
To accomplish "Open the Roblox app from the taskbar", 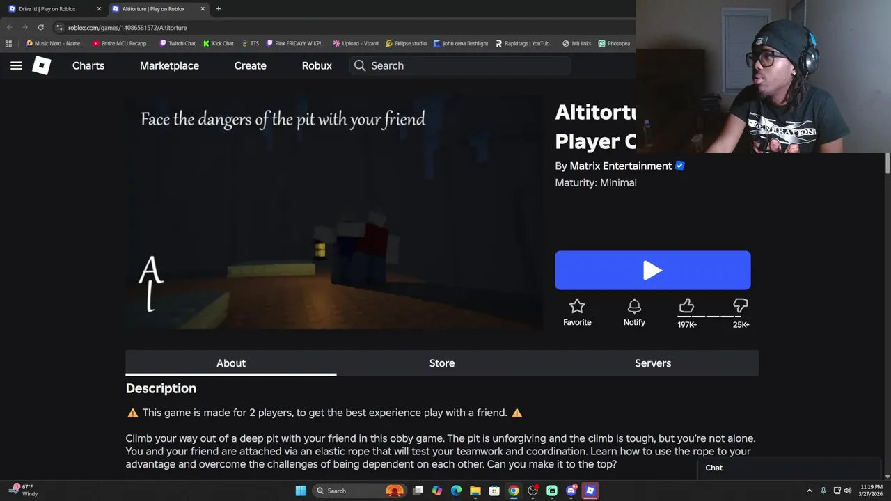I will click(x=590, y=491).
